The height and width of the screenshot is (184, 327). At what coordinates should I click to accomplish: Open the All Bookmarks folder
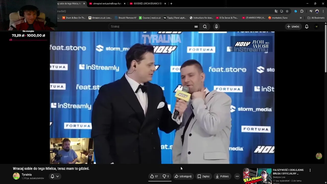[x=316, y=18]
